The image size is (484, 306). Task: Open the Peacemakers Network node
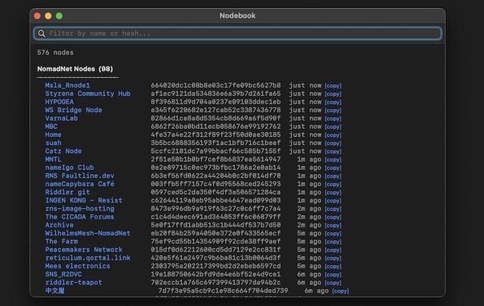(83, 250)
